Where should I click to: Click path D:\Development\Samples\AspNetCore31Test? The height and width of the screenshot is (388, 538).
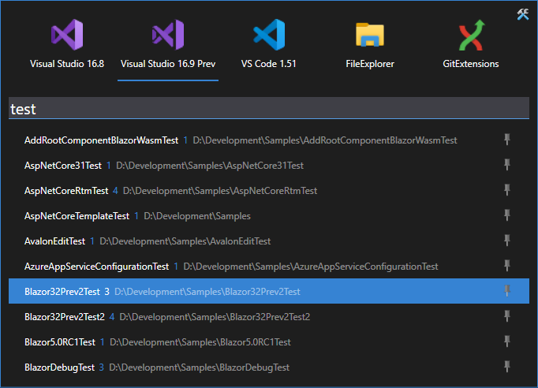(210, 166)
